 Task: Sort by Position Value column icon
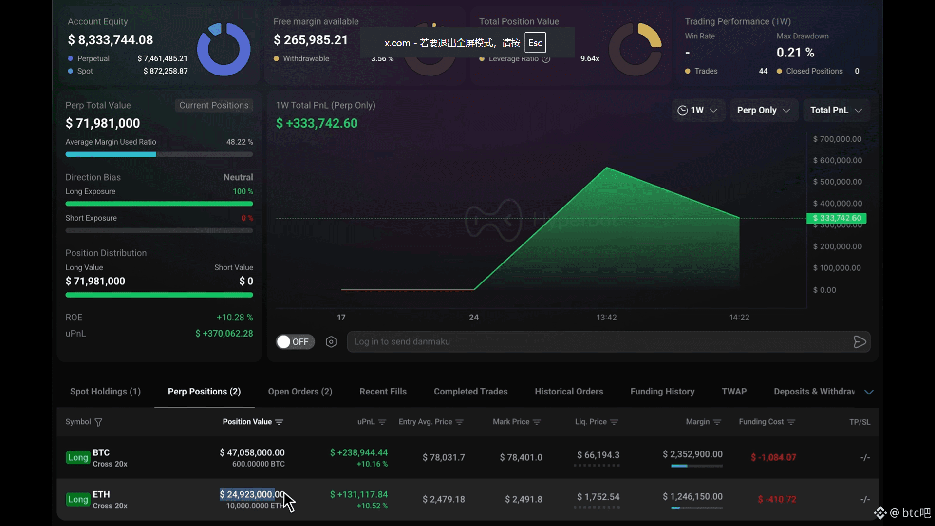coord(279,422)
